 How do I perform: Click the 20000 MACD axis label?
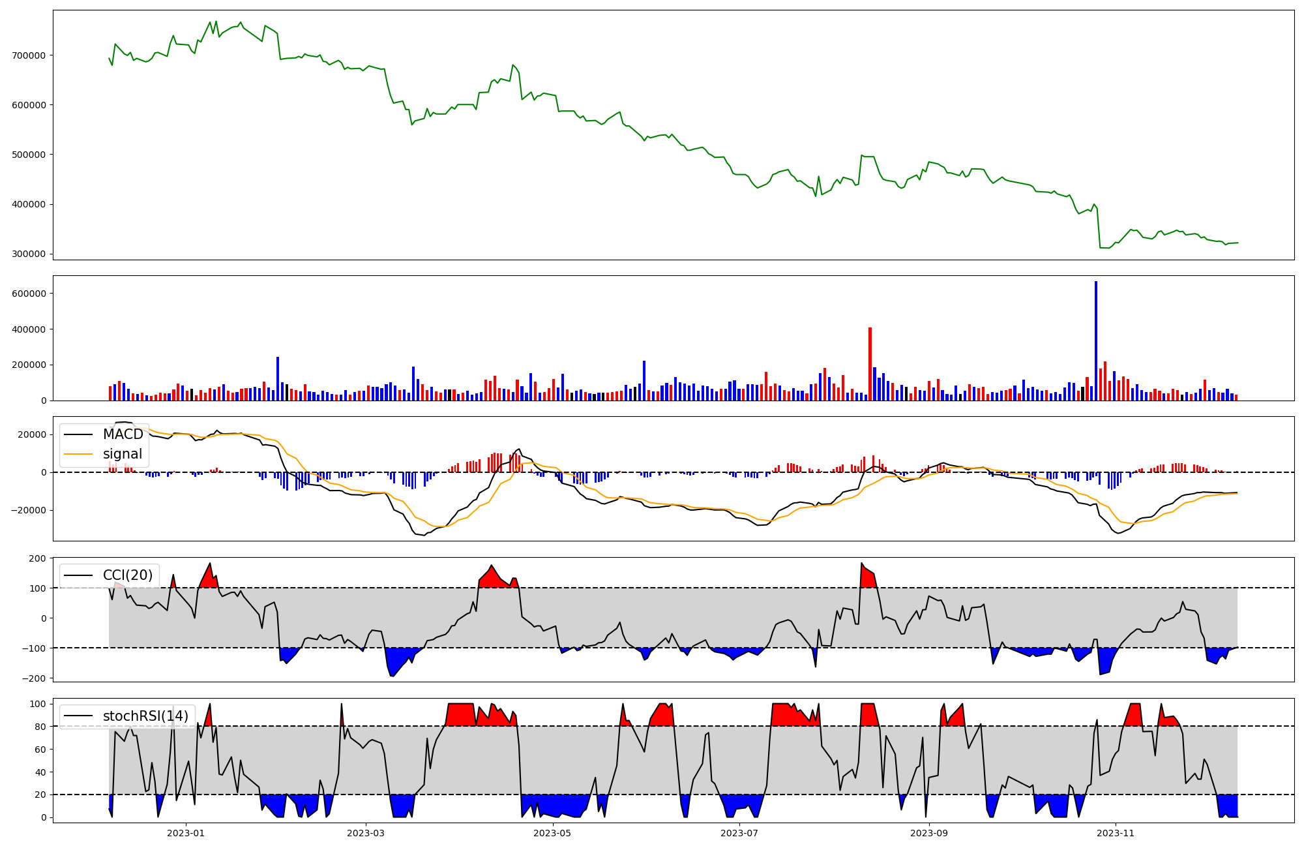pos(31,435)
